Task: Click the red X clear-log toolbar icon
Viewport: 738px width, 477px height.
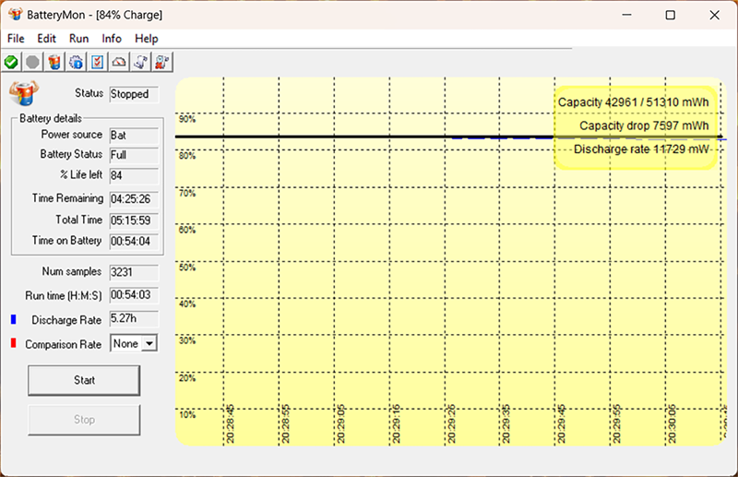Action: pyautogui.click(x=163, y=62)
